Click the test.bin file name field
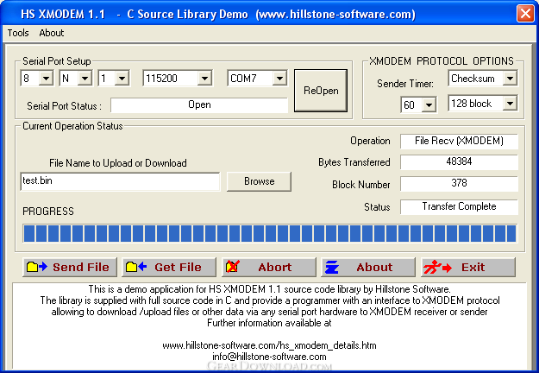Viewport: 539px width, 373px height. click(x=120, y=181)
